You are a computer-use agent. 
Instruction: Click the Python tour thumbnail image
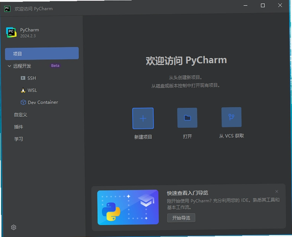[x=128, y=207]
